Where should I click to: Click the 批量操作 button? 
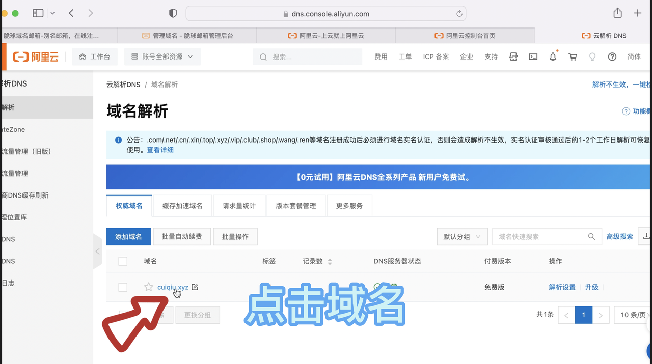(235, 237)
